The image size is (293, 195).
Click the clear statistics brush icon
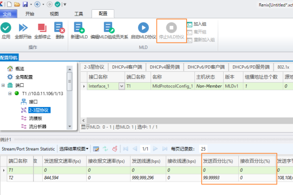[115, 149]
